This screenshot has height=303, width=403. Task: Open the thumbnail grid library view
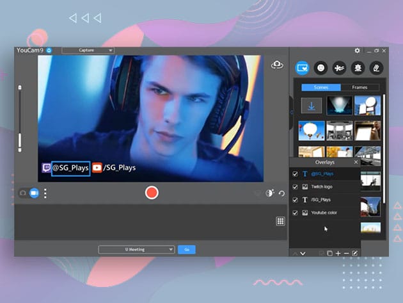point(280,221)
